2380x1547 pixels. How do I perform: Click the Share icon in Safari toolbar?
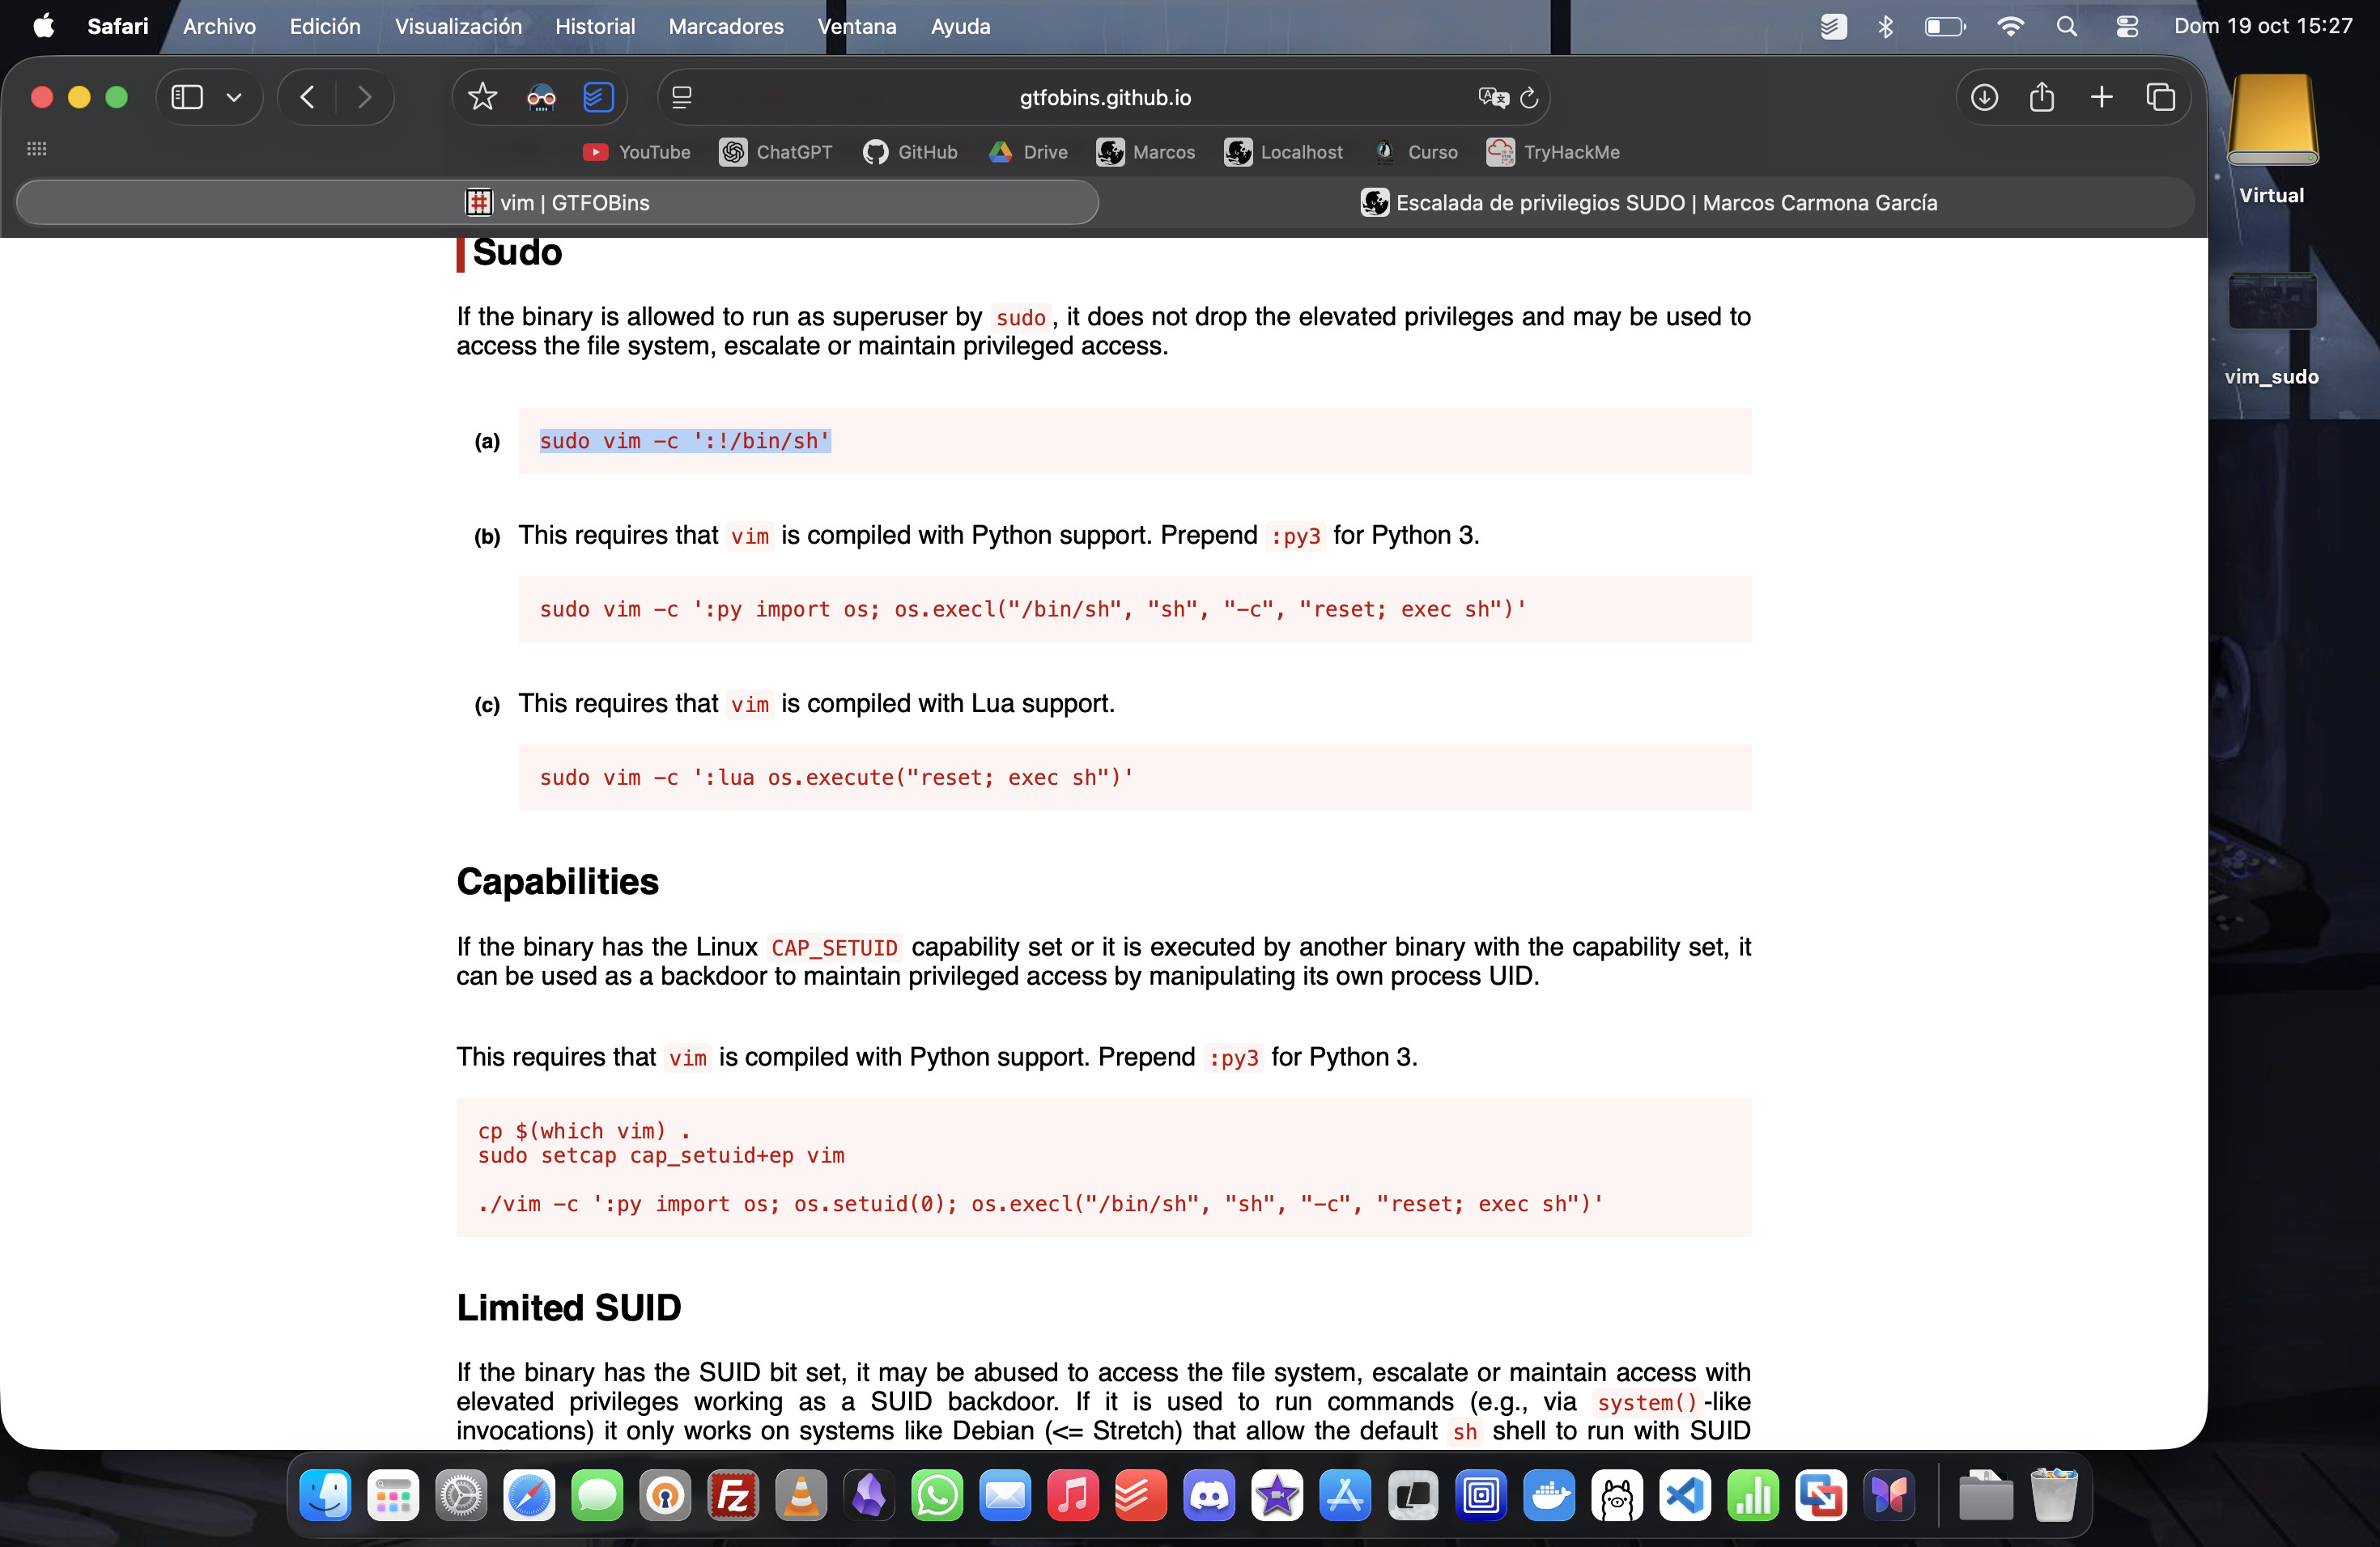point(2042,98)
